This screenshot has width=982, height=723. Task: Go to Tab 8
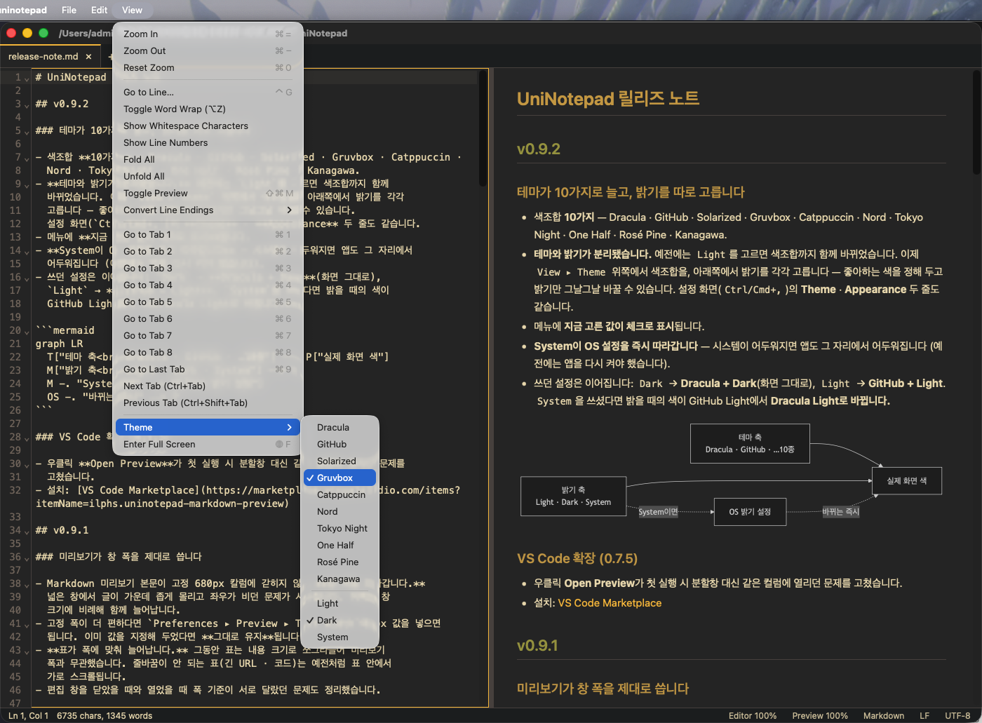[x=208, y=352]
